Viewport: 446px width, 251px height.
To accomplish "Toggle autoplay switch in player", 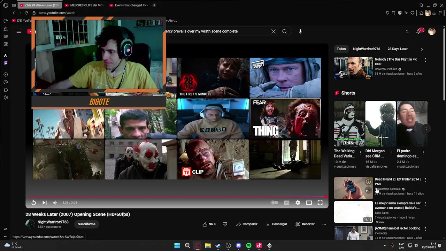I will (275, 203).
